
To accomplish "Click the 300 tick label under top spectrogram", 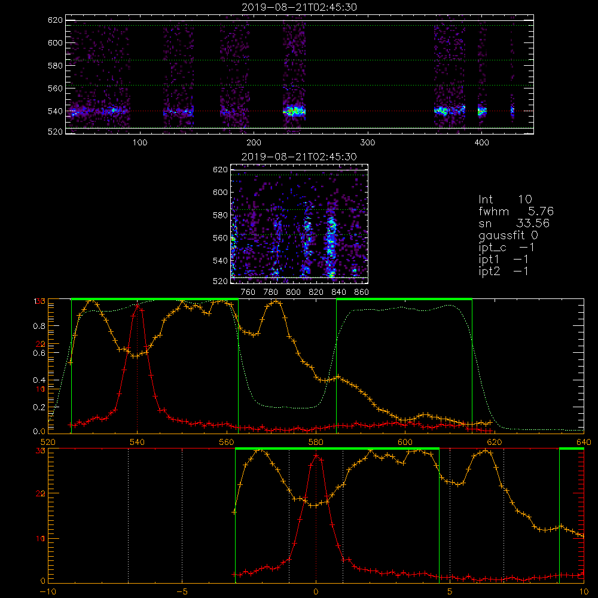I will [x=368, y=143].
